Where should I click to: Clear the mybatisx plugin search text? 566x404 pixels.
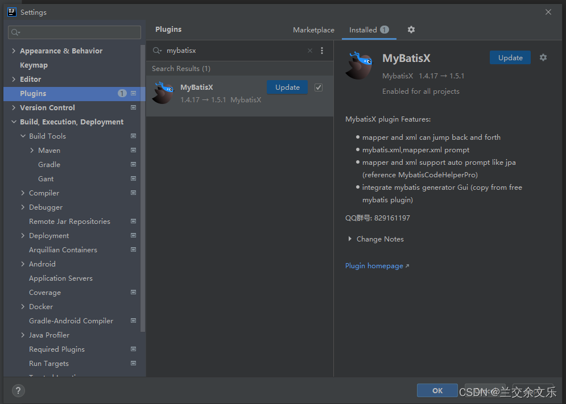click(309, 51)
